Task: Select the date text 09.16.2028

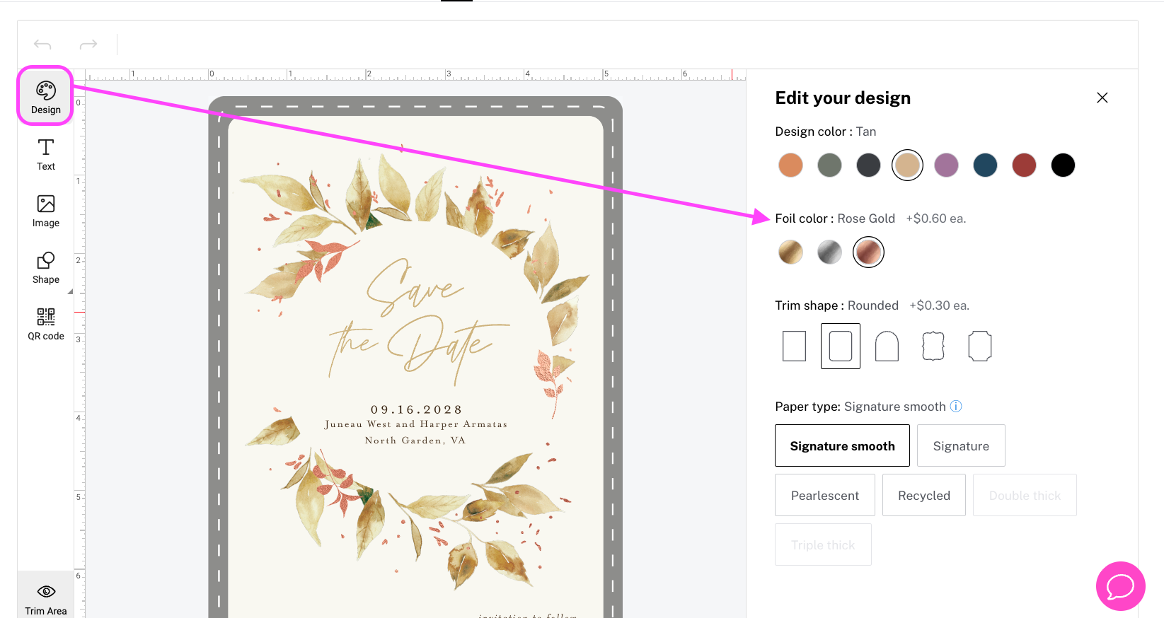Action: (416, 409)
